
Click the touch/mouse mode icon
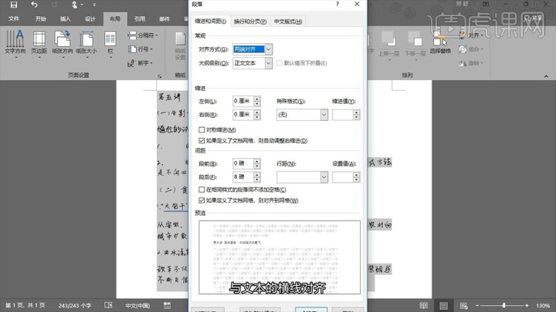(74, 5)
